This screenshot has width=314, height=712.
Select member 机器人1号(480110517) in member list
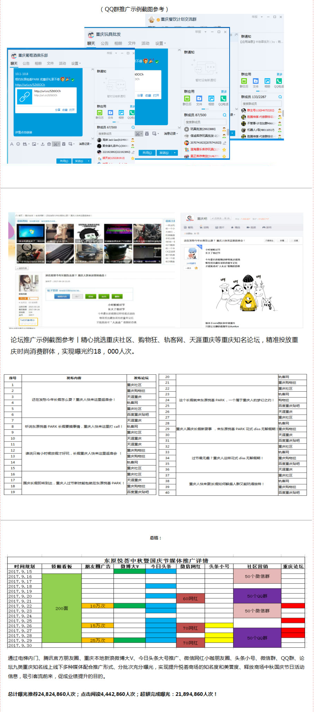pyautogui.click(x=261, y=130)
